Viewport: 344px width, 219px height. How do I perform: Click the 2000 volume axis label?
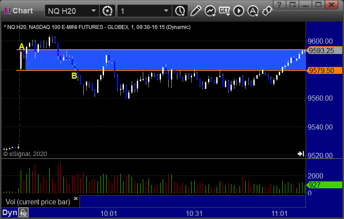coord(316,176)
